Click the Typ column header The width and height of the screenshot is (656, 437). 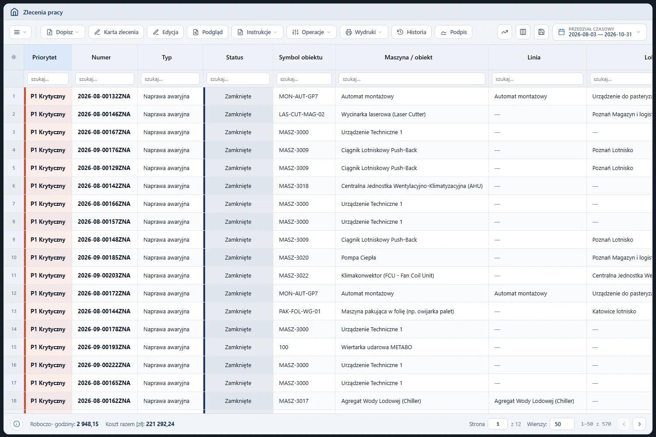(171, 57)
